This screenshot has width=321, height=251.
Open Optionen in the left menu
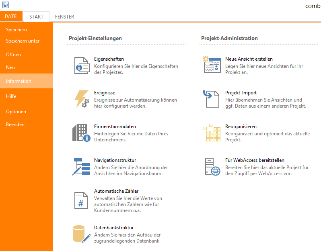[16, 112]
